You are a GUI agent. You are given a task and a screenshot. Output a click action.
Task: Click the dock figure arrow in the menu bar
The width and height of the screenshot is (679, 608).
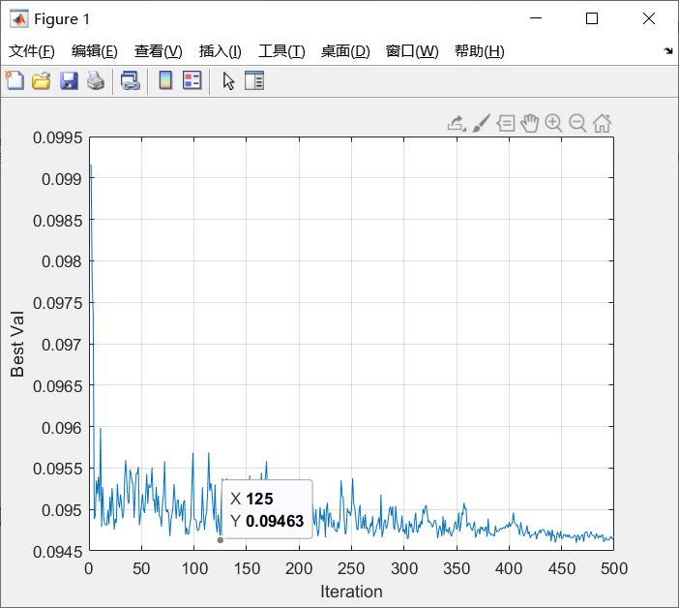pyautogui.click(x=668, y=51)
